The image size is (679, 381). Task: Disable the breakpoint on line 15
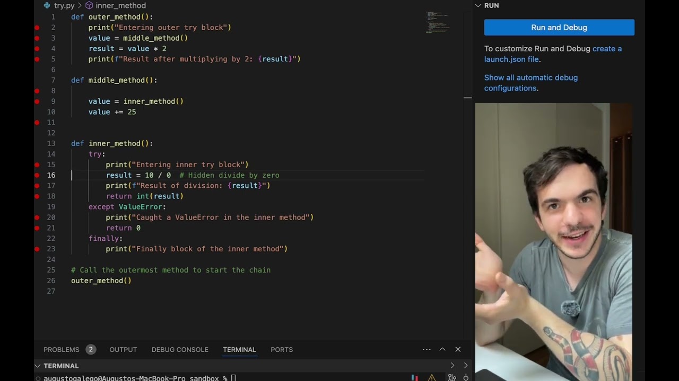[x=37, y=165]
